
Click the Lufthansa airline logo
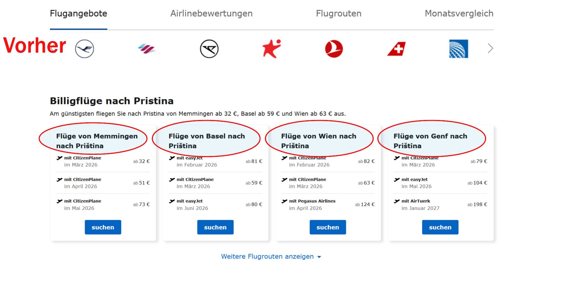[x=84, y=49]
